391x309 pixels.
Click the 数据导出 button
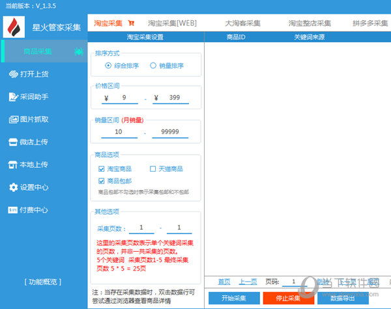coord(343,298)
